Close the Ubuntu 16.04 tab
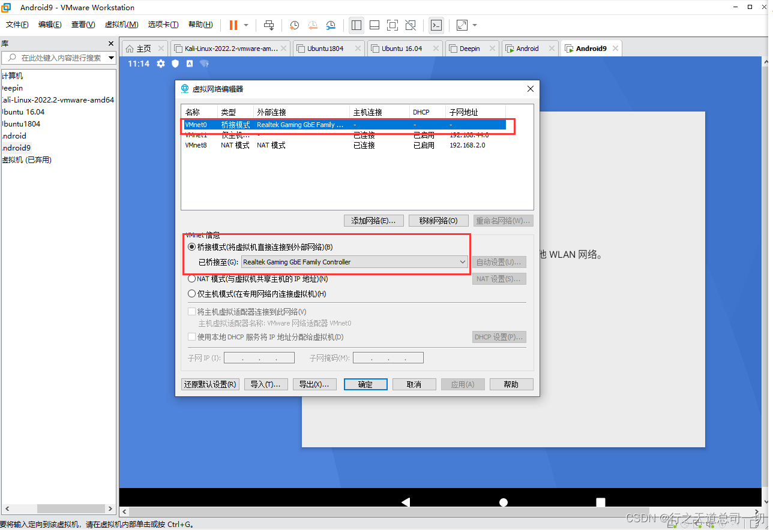The image size is (773, 530). [x=437, y=49]
